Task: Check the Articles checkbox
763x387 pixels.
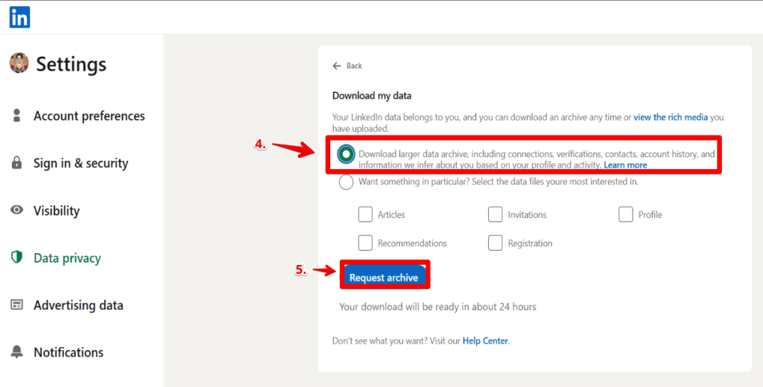Action: coord(365,214)
